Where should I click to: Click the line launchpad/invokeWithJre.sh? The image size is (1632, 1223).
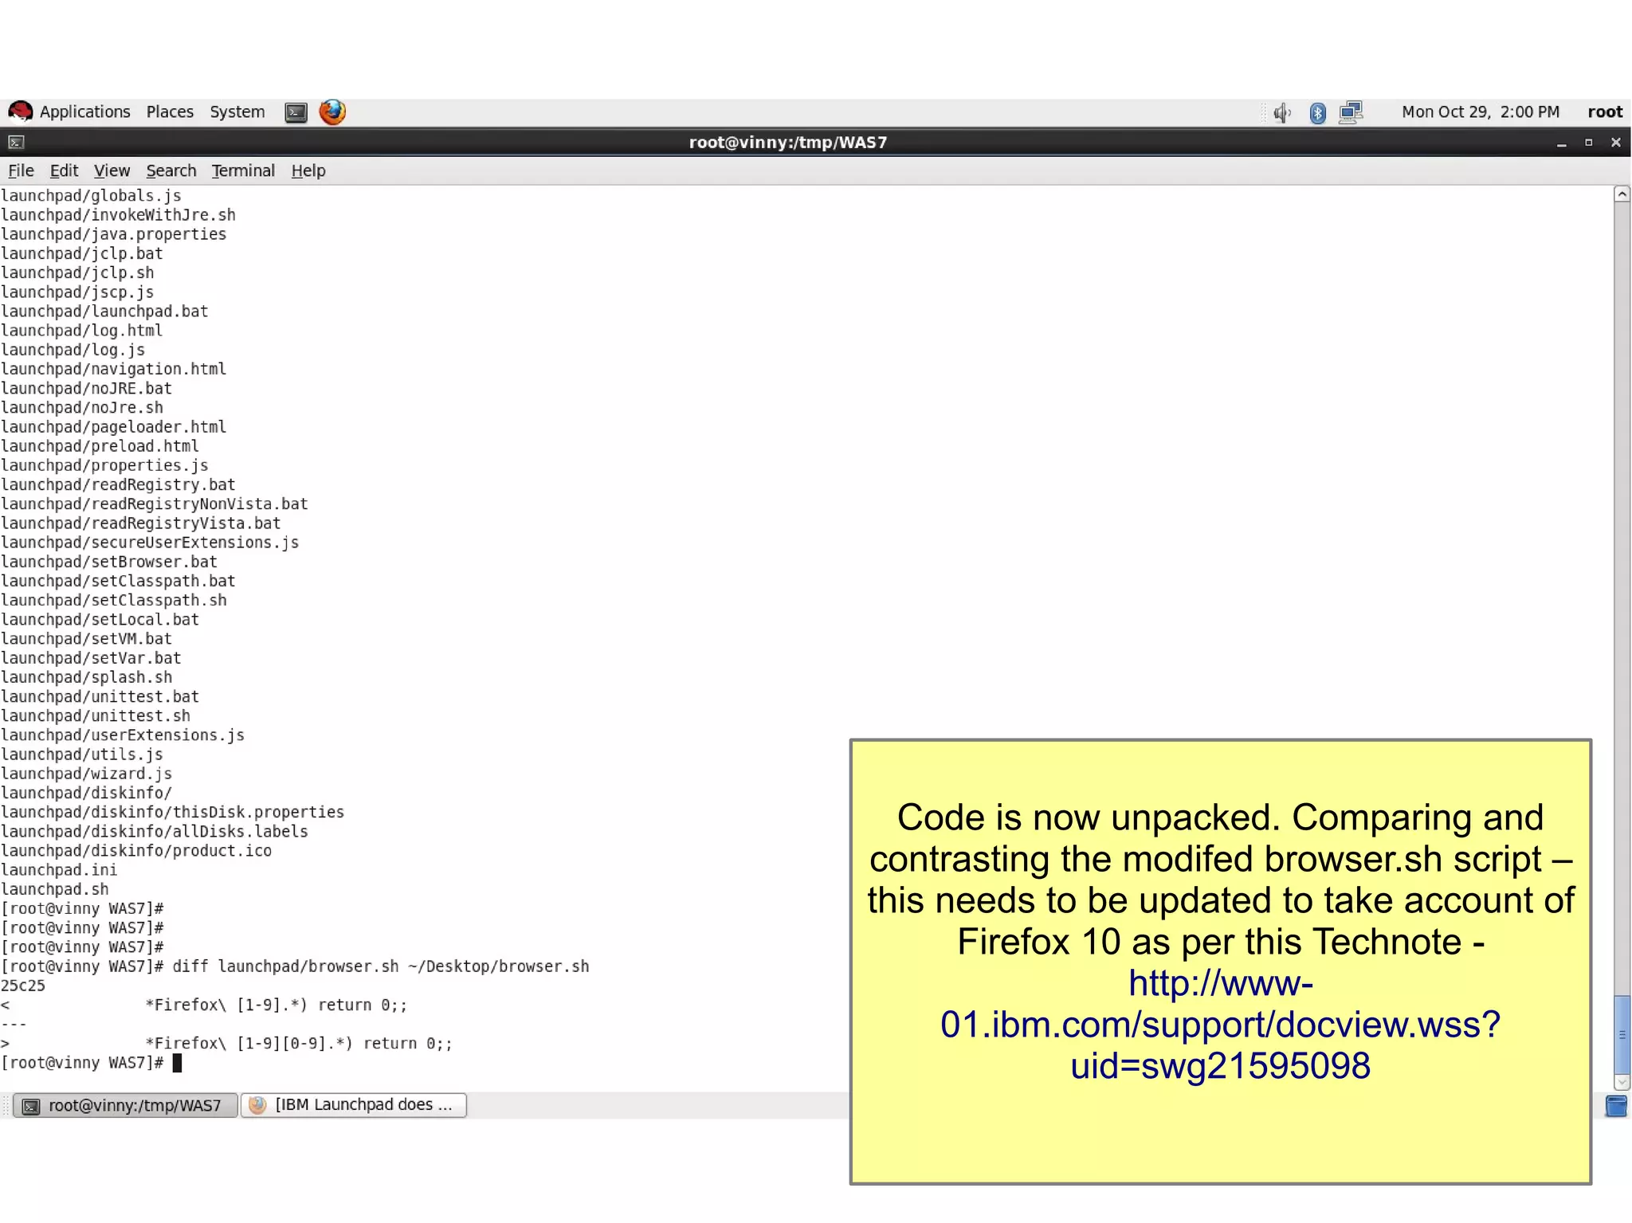pos(118,215)
